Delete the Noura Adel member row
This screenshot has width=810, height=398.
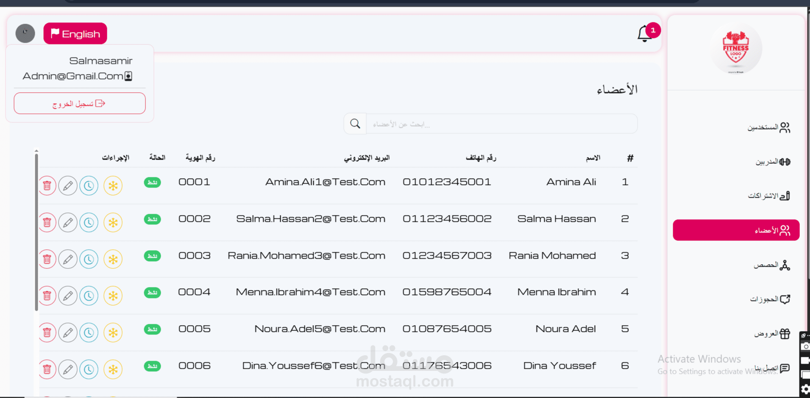pyautogui.click(x=47, y=332)
